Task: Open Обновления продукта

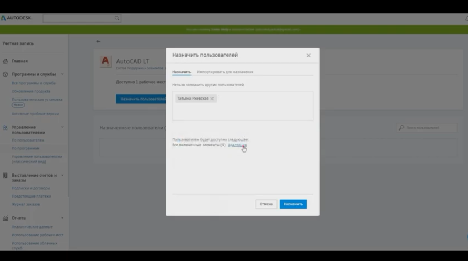Action: pyautogui.click(x=31, y=91)
